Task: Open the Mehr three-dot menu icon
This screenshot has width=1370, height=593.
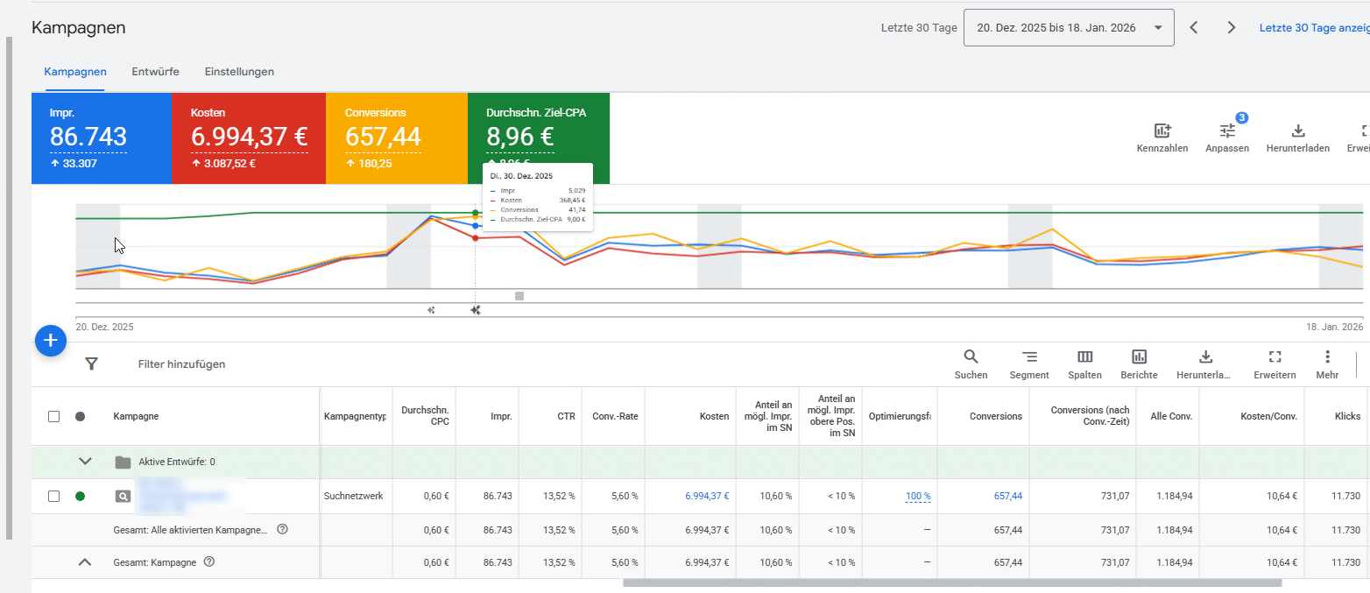Action: click(1327, 357)
